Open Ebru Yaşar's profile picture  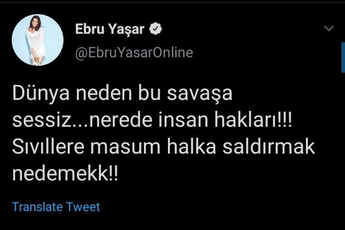tap(38, 40)
